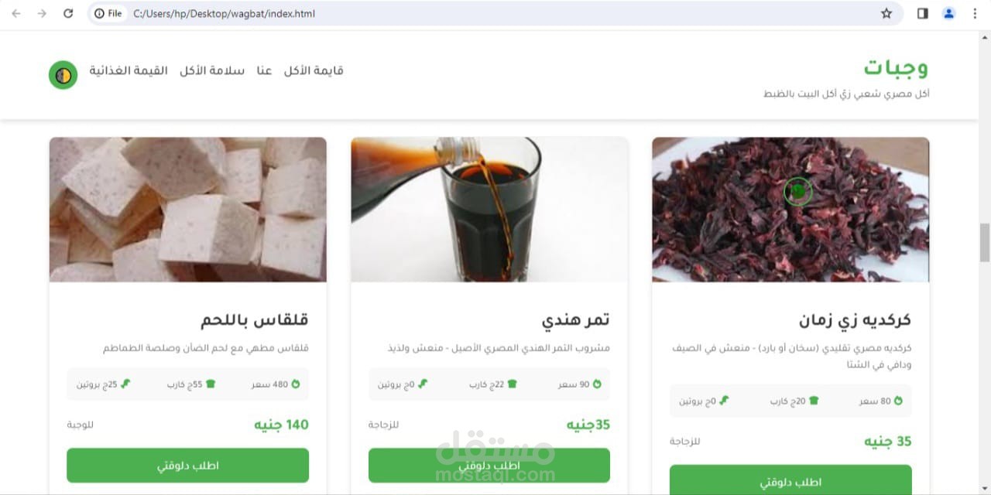Toggle the dark mode round button
Screen dimensions: 991x495
point(63,75)
